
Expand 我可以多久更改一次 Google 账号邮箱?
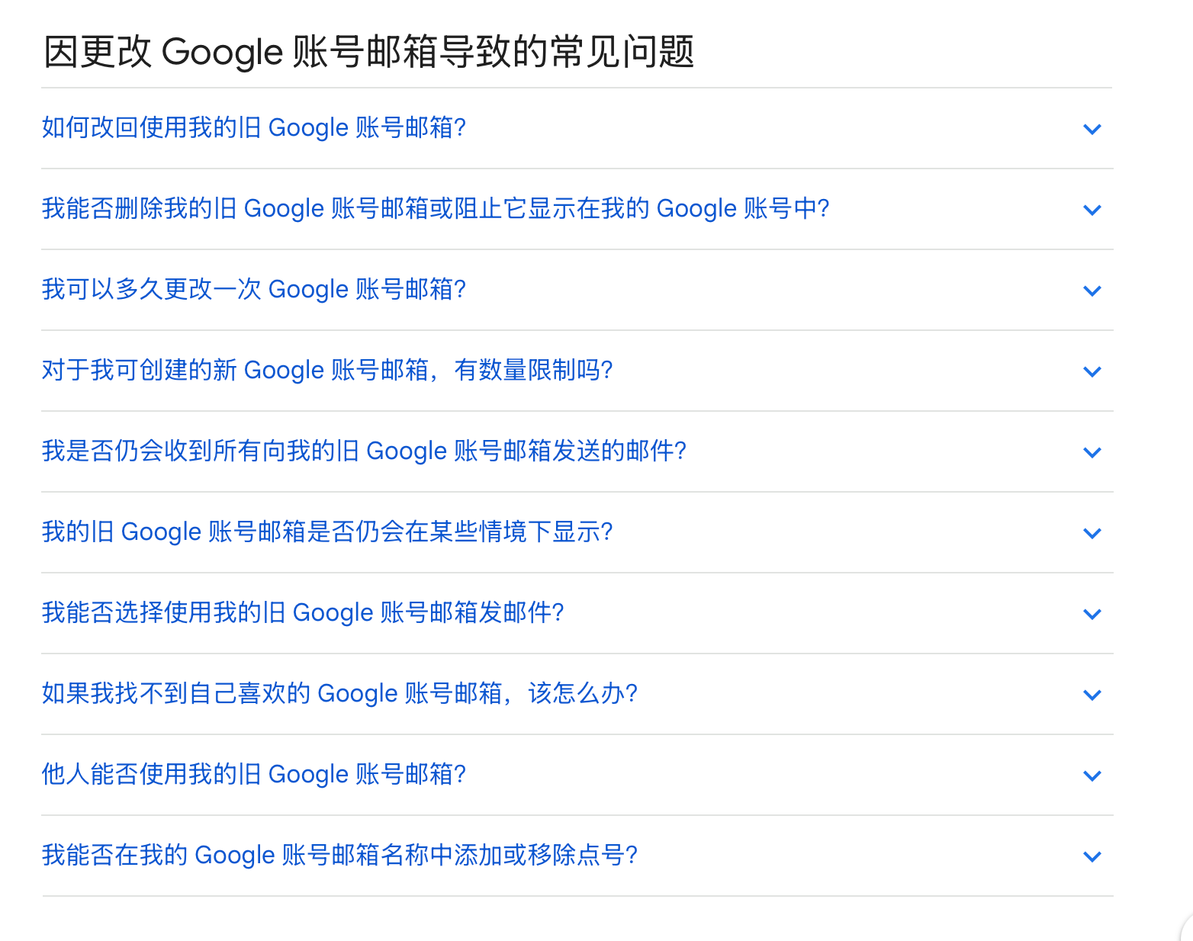253,290
